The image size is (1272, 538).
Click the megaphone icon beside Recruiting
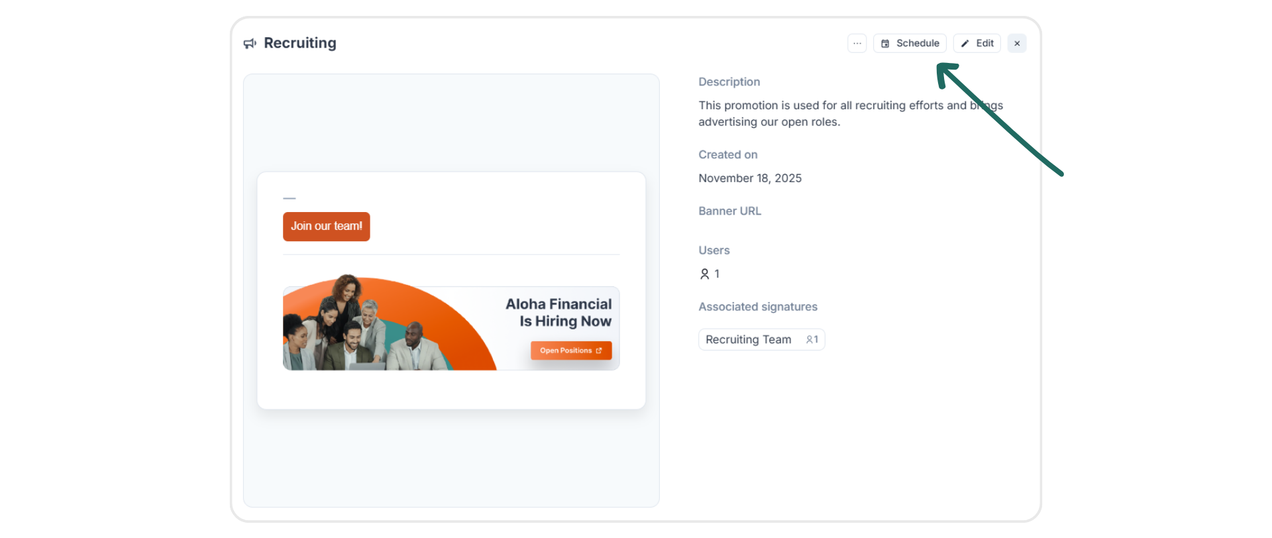[x=250, y=44]
